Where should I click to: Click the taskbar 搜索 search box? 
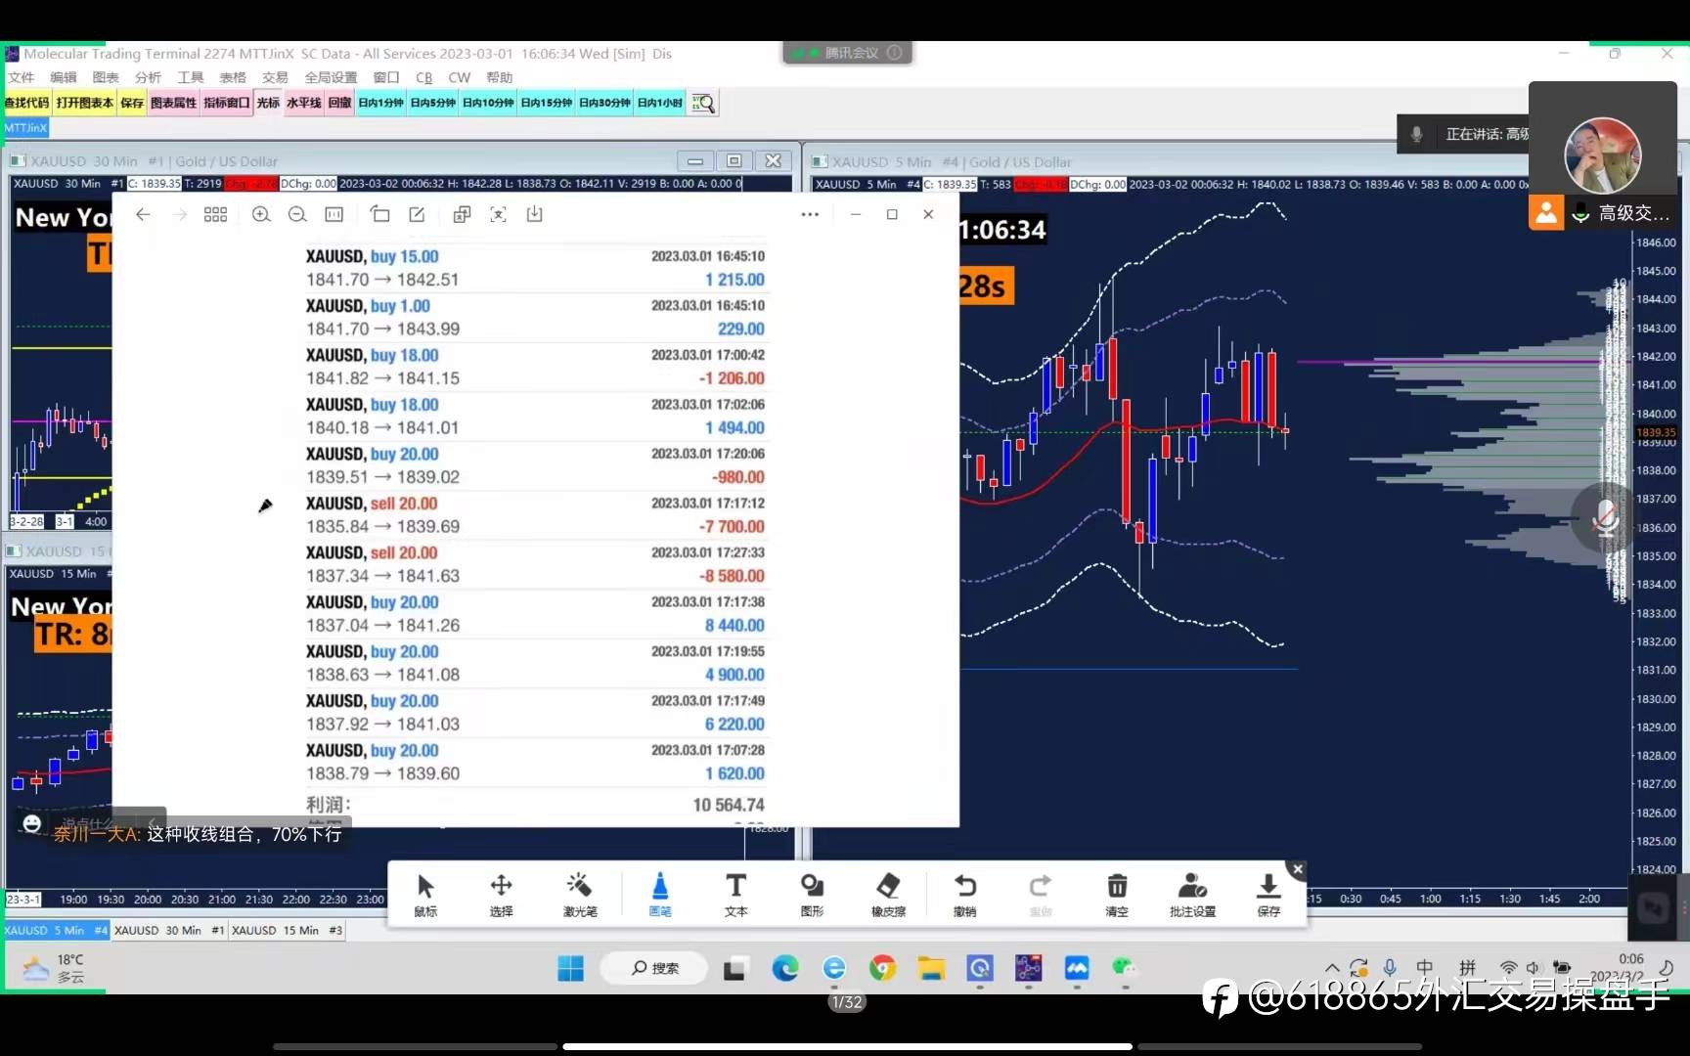coord(655,968)
